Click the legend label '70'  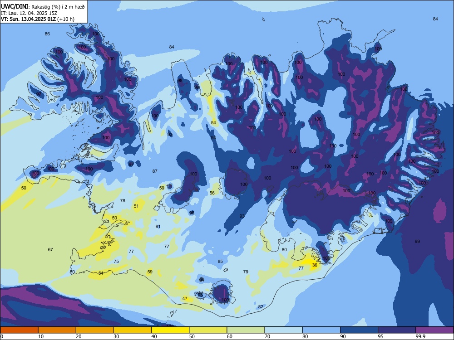(267, 336)
